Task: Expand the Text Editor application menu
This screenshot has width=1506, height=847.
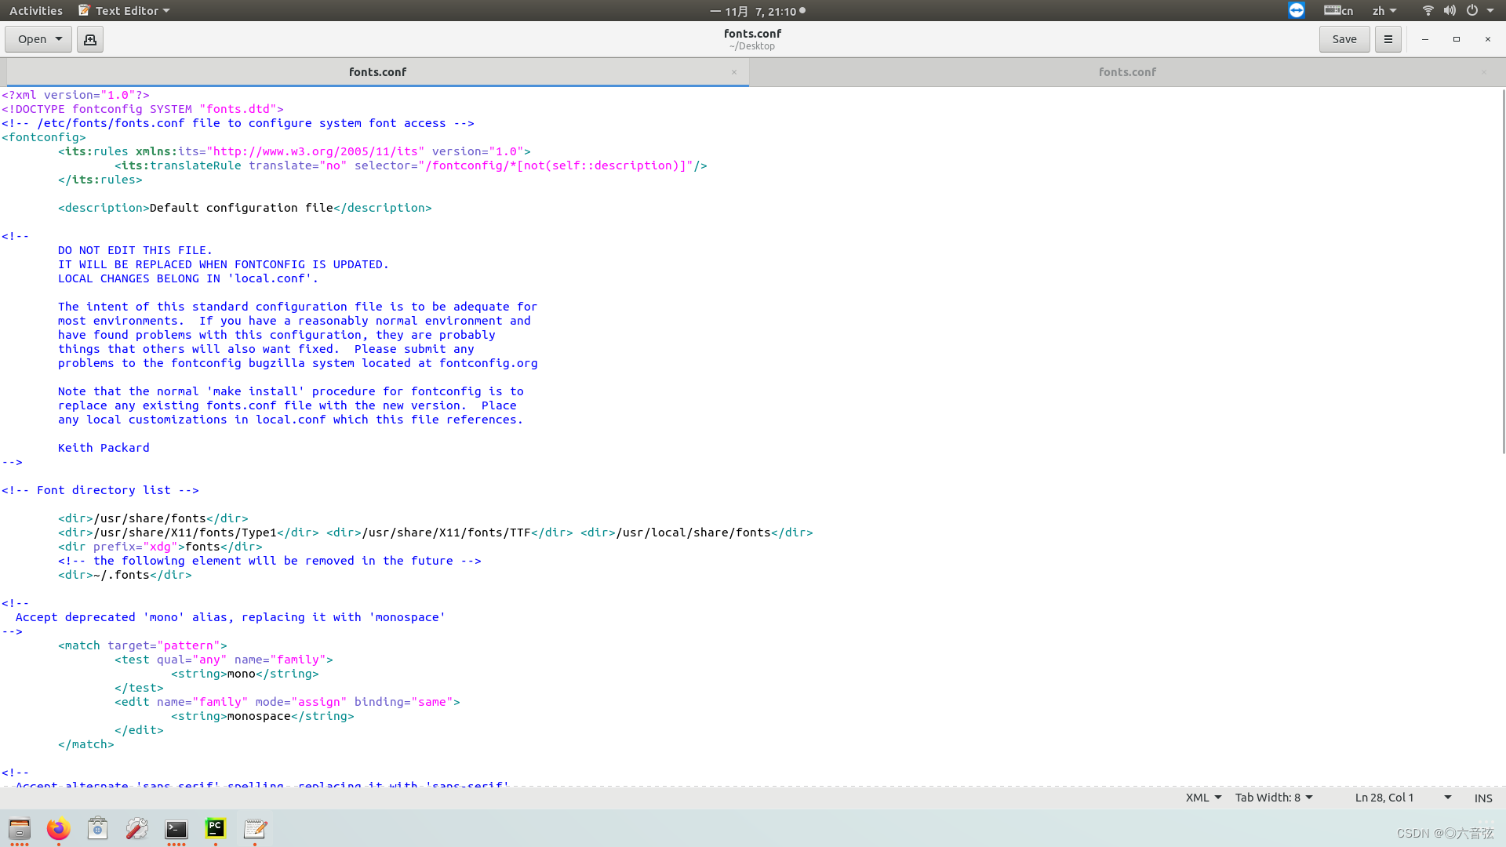Action: (x=124, y=10)
